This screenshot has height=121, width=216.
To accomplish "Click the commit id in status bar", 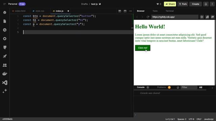I will (x=7, y=119).
